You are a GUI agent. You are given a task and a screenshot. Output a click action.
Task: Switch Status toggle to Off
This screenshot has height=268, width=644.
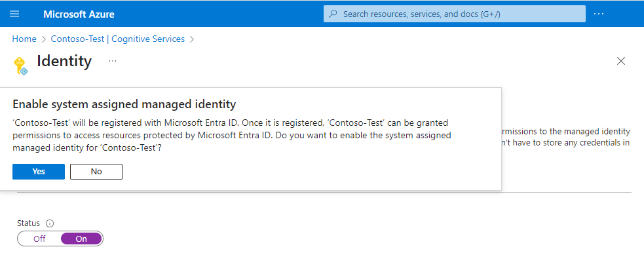pos(39,239)
